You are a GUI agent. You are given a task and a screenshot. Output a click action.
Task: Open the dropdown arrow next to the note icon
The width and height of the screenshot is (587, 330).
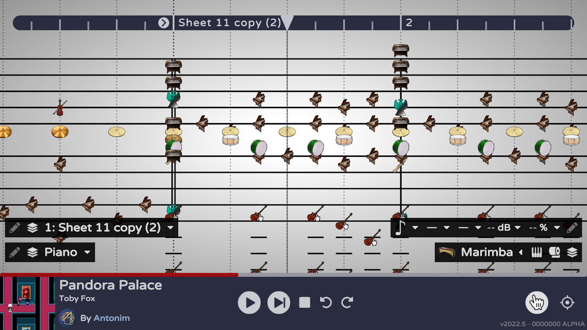[x=415, y=228]
